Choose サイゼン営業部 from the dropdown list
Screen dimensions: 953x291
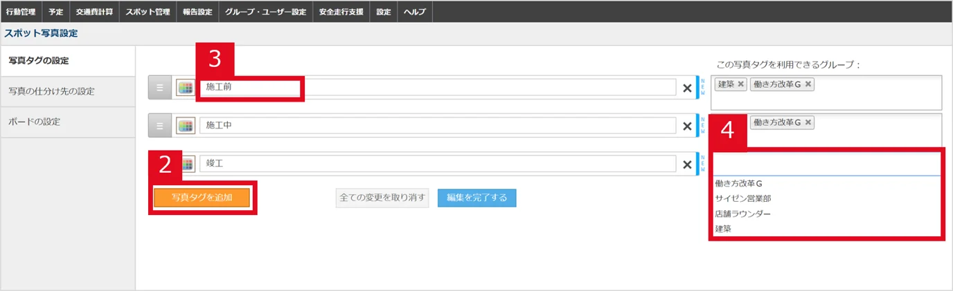tap(826, 198)
